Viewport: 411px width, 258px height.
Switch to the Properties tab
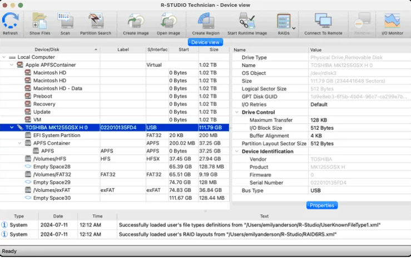coord(322,205)
